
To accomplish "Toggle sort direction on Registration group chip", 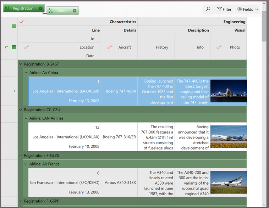I will click(7, 8).
